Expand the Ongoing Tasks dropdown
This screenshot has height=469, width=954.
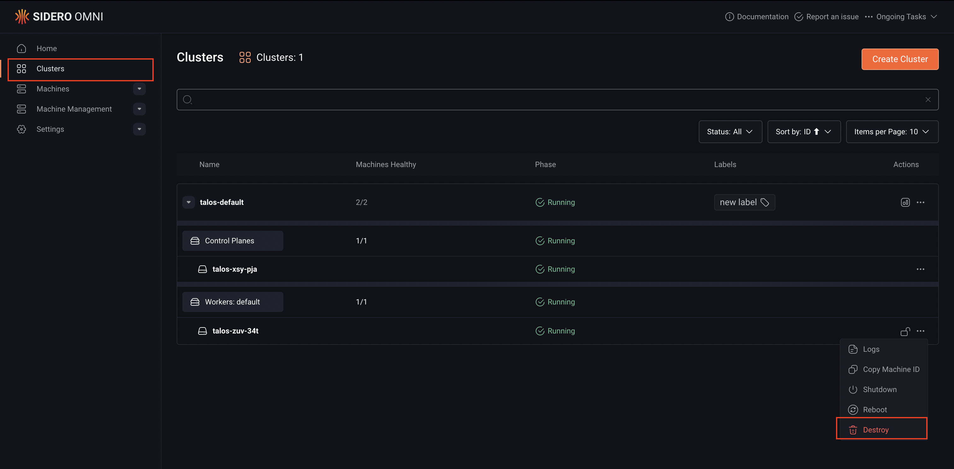(901, 17)
